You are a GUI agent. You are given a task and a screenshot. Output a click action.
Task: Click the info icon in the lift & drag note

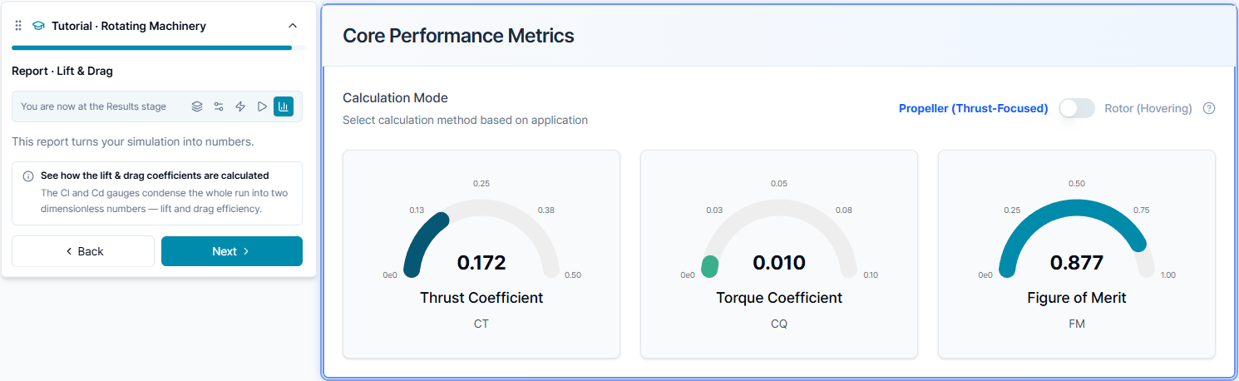(x=28, y=176)
